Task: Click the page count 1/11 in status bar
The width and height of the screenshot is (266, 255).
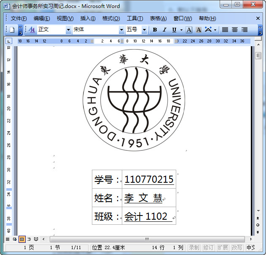Action: pyautogui.click(x=76, y=247)
